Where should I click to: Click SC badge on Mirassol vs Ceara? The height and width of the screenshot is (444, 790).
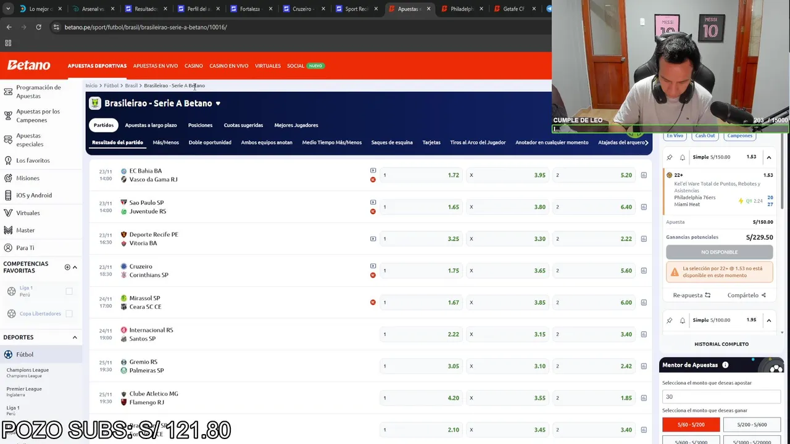[373, 302]
